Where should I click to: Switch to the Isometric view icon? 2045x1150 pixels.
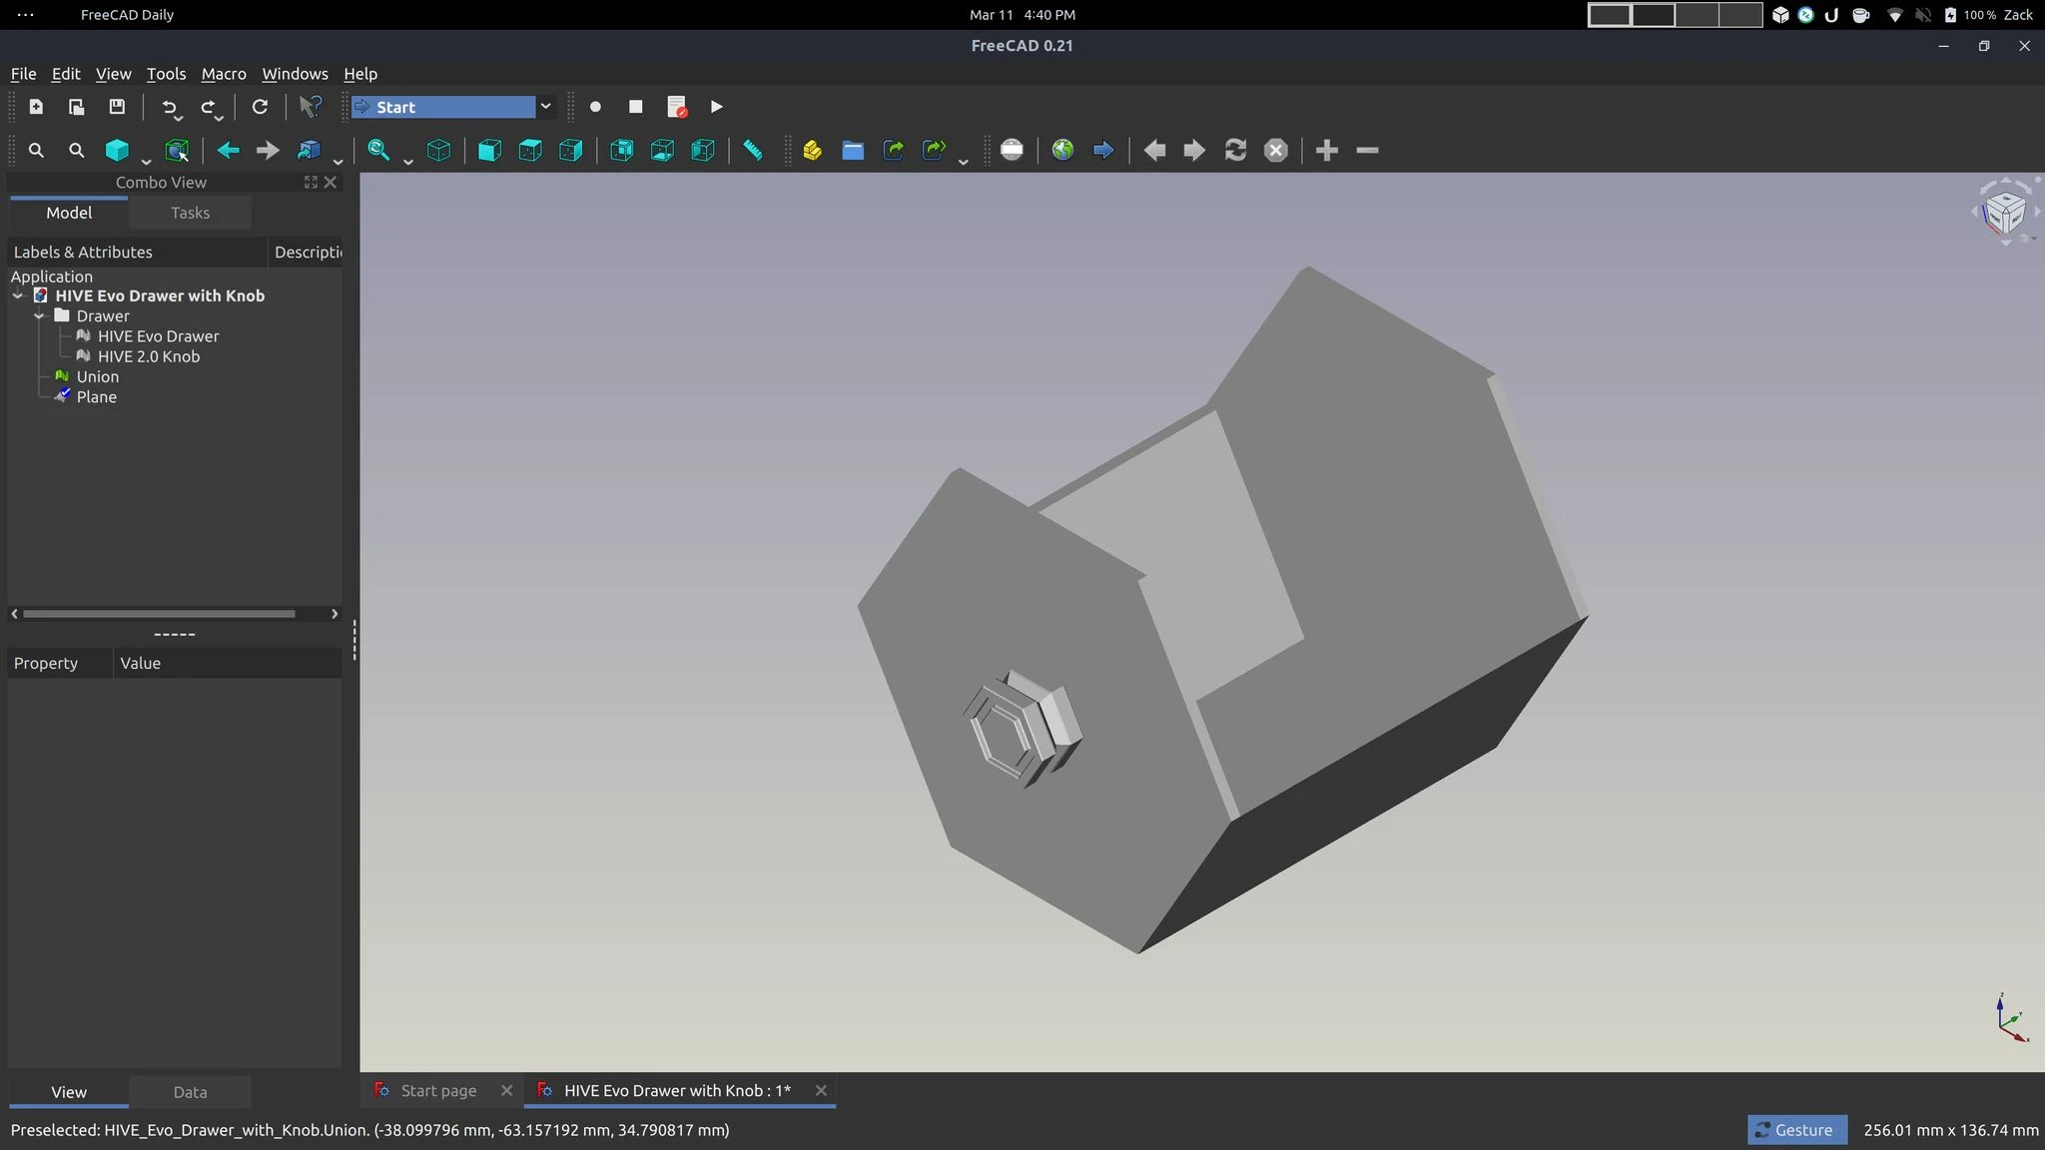pos(439,150)
